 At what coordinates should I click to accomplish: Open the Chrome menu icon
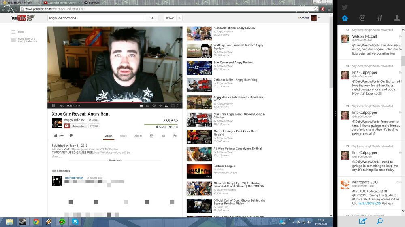click(x=329, y=9)
